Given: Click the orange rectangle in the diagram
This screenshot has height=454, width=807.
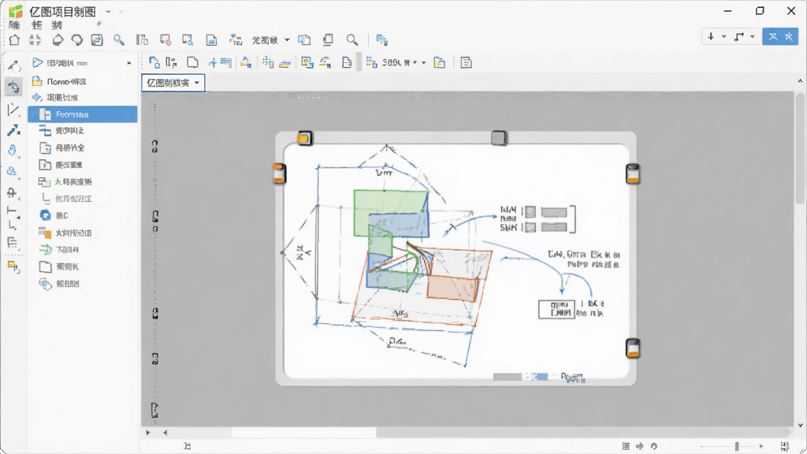Looking at the screenshot, I should point(452,288).
